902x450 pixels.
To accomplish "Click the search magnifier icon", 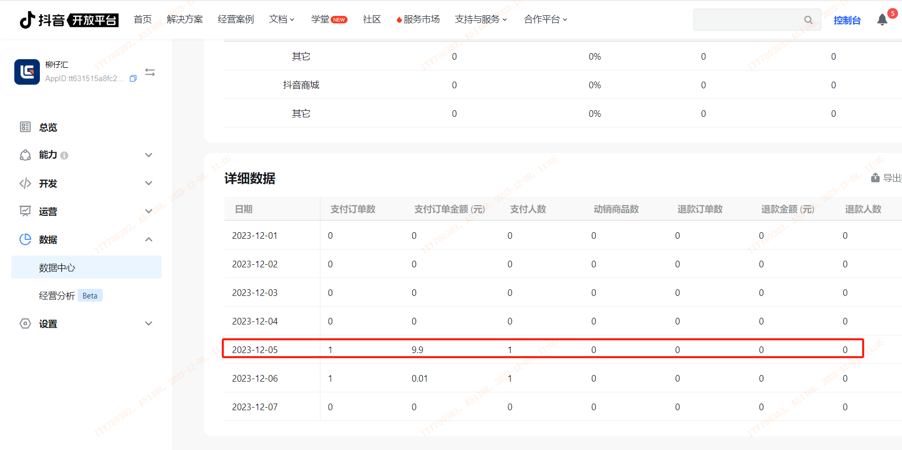I will (808, 20).
